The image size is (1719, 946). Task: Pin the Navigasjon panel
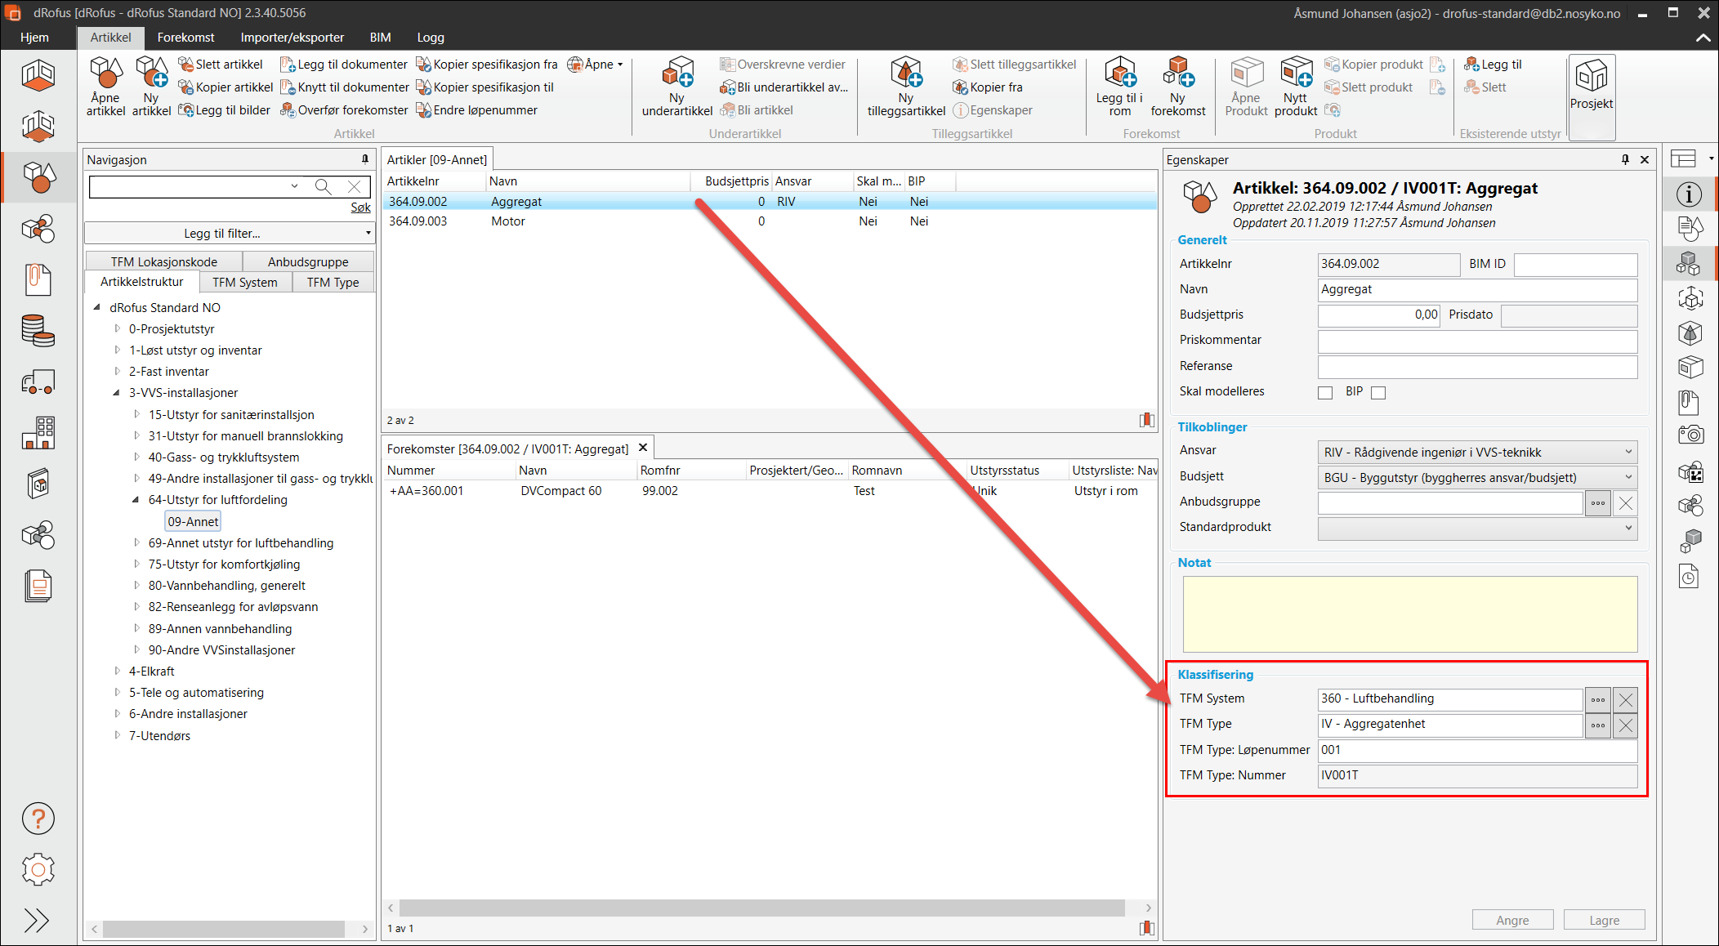pyautogui.click(x=364, y=159)
